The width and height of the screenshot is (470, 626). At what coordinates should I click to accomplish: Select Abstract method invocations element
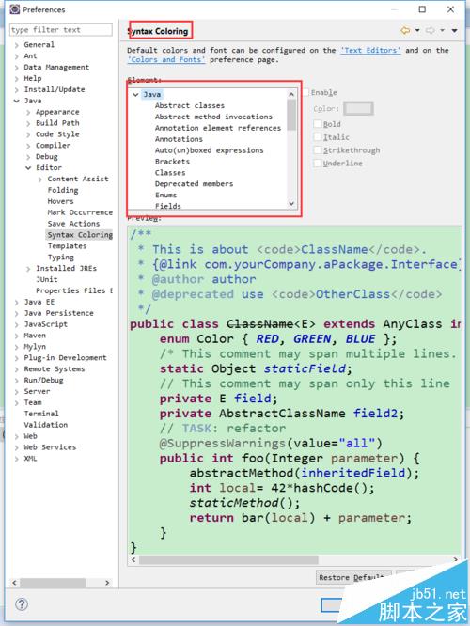point(213,117)
